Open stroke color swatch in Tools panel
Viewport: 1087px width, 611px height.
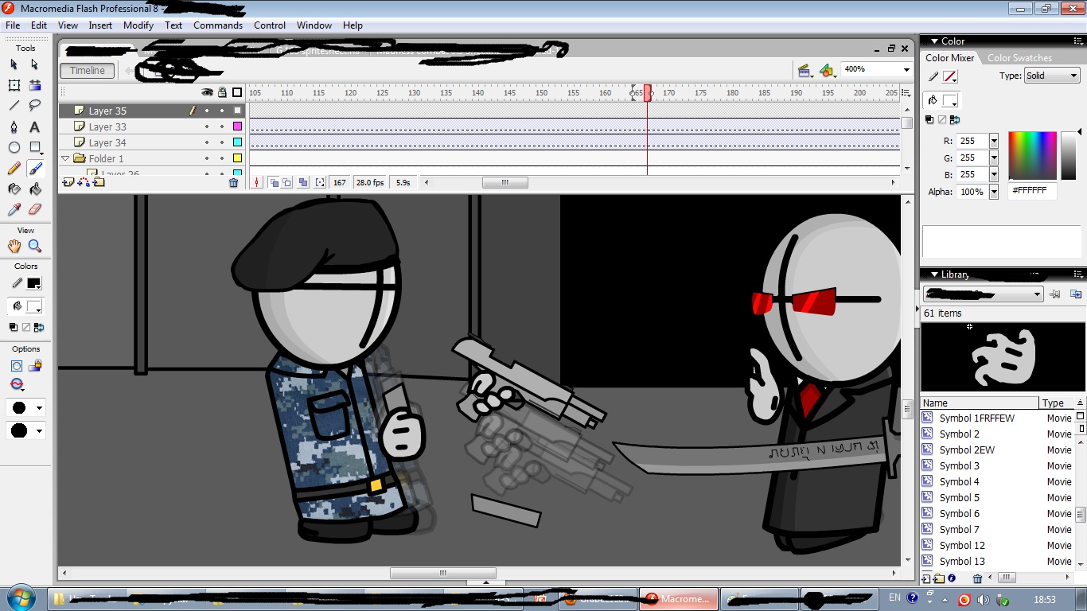(33, 283)
